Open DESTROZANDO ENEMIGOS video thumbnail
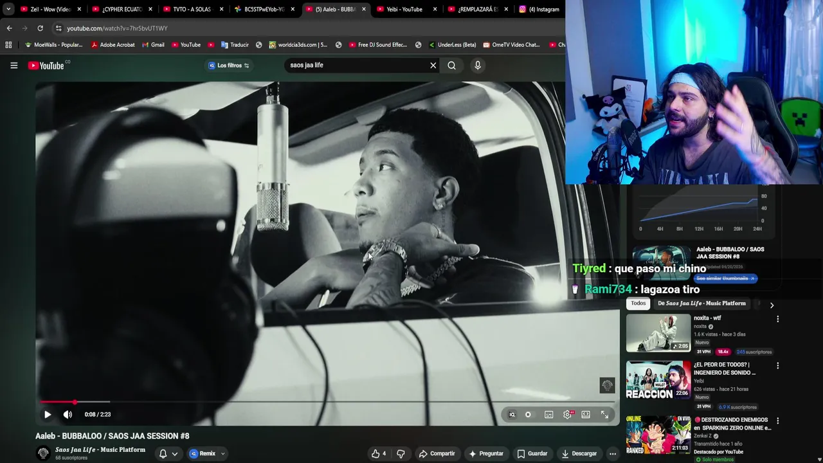The width and height of the screenshot is (823, 463). point(658,435)
